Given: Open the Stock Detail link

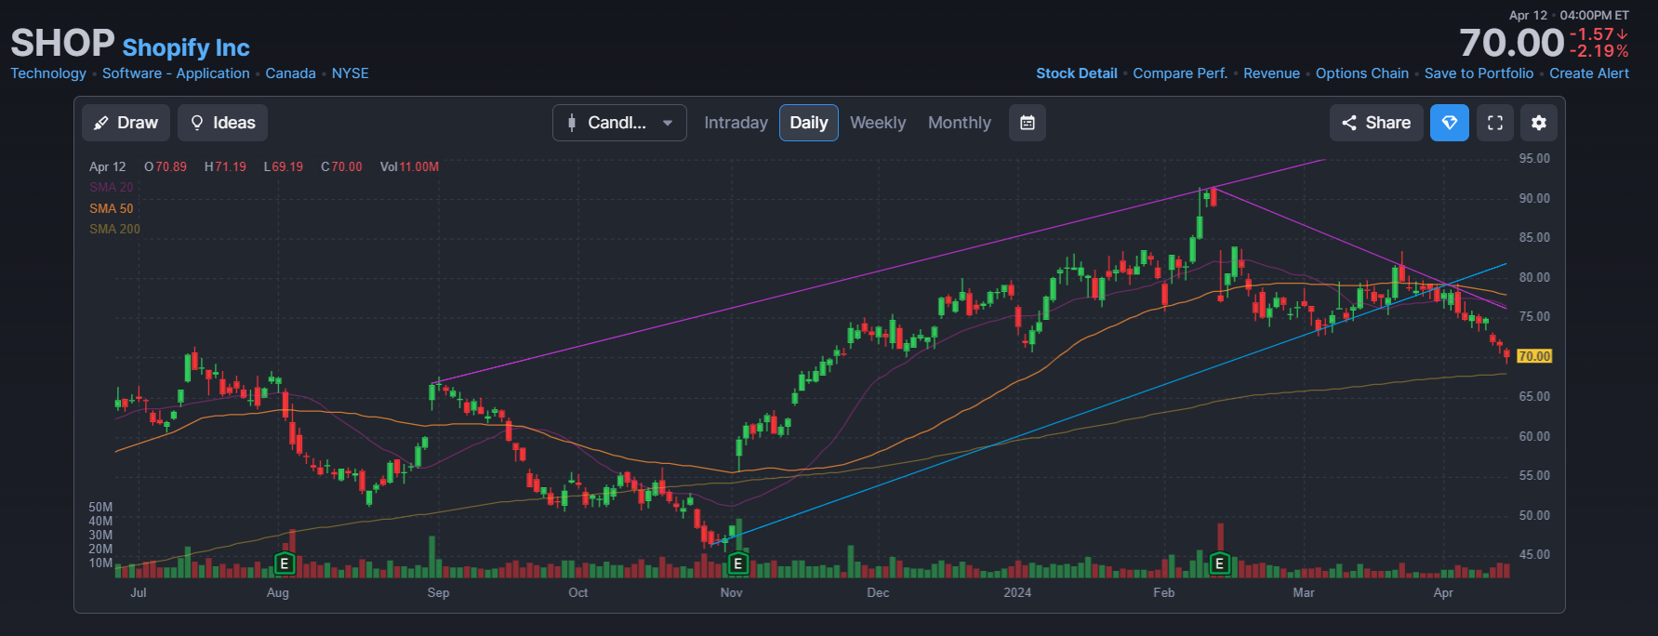Looking at the screenshot, I should pyautogui.click(x=1077, y=73).
